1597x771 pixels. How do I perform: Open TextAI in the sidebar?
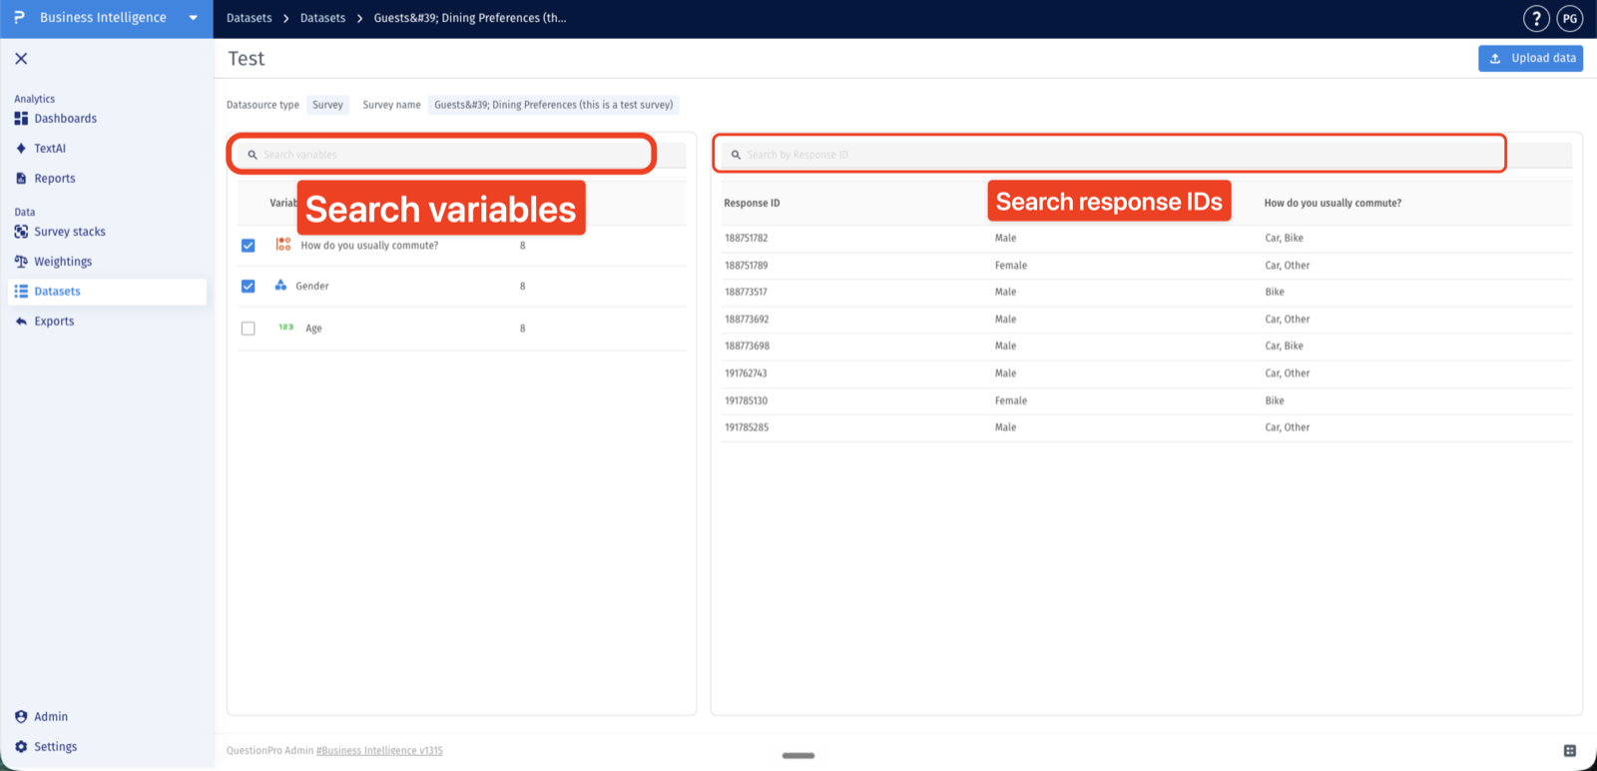tap(50, 148)
